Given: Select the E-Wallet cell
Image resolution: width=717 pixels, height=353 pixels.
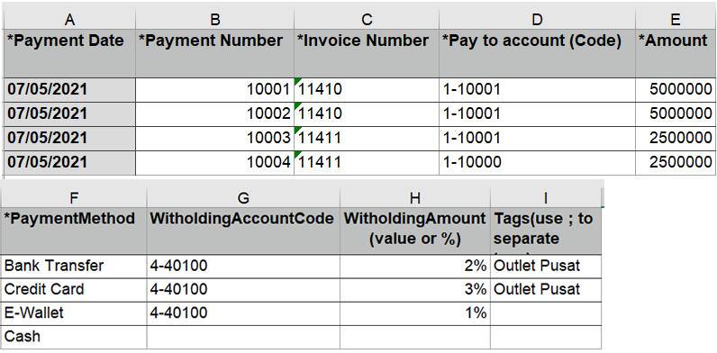Looking at the screenshot, I should point(74,313).
